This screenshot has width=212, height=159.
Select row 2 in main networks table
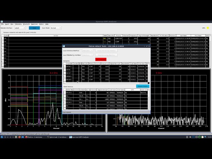pos(105,42)
